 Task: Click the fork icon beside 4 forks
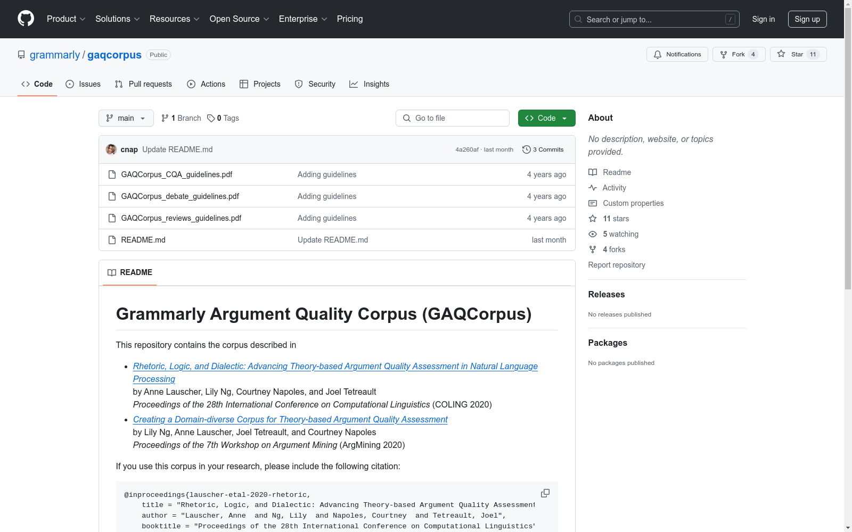593,250
